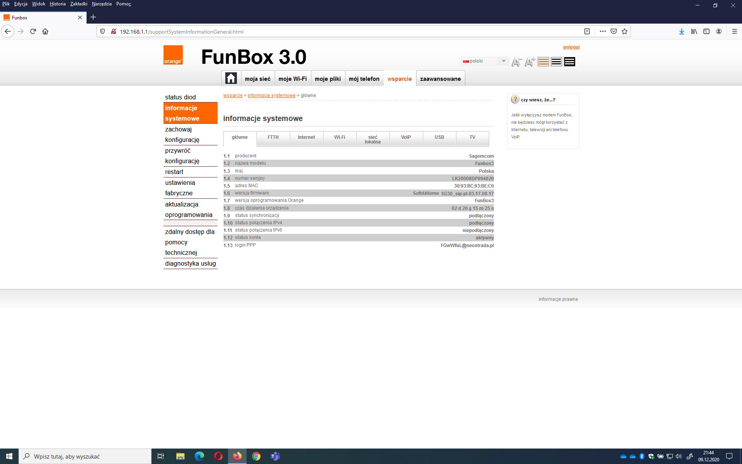This screenshot has height=464, width=742.
Task: Click the wyloguj logout link
Action: (571, 47)
